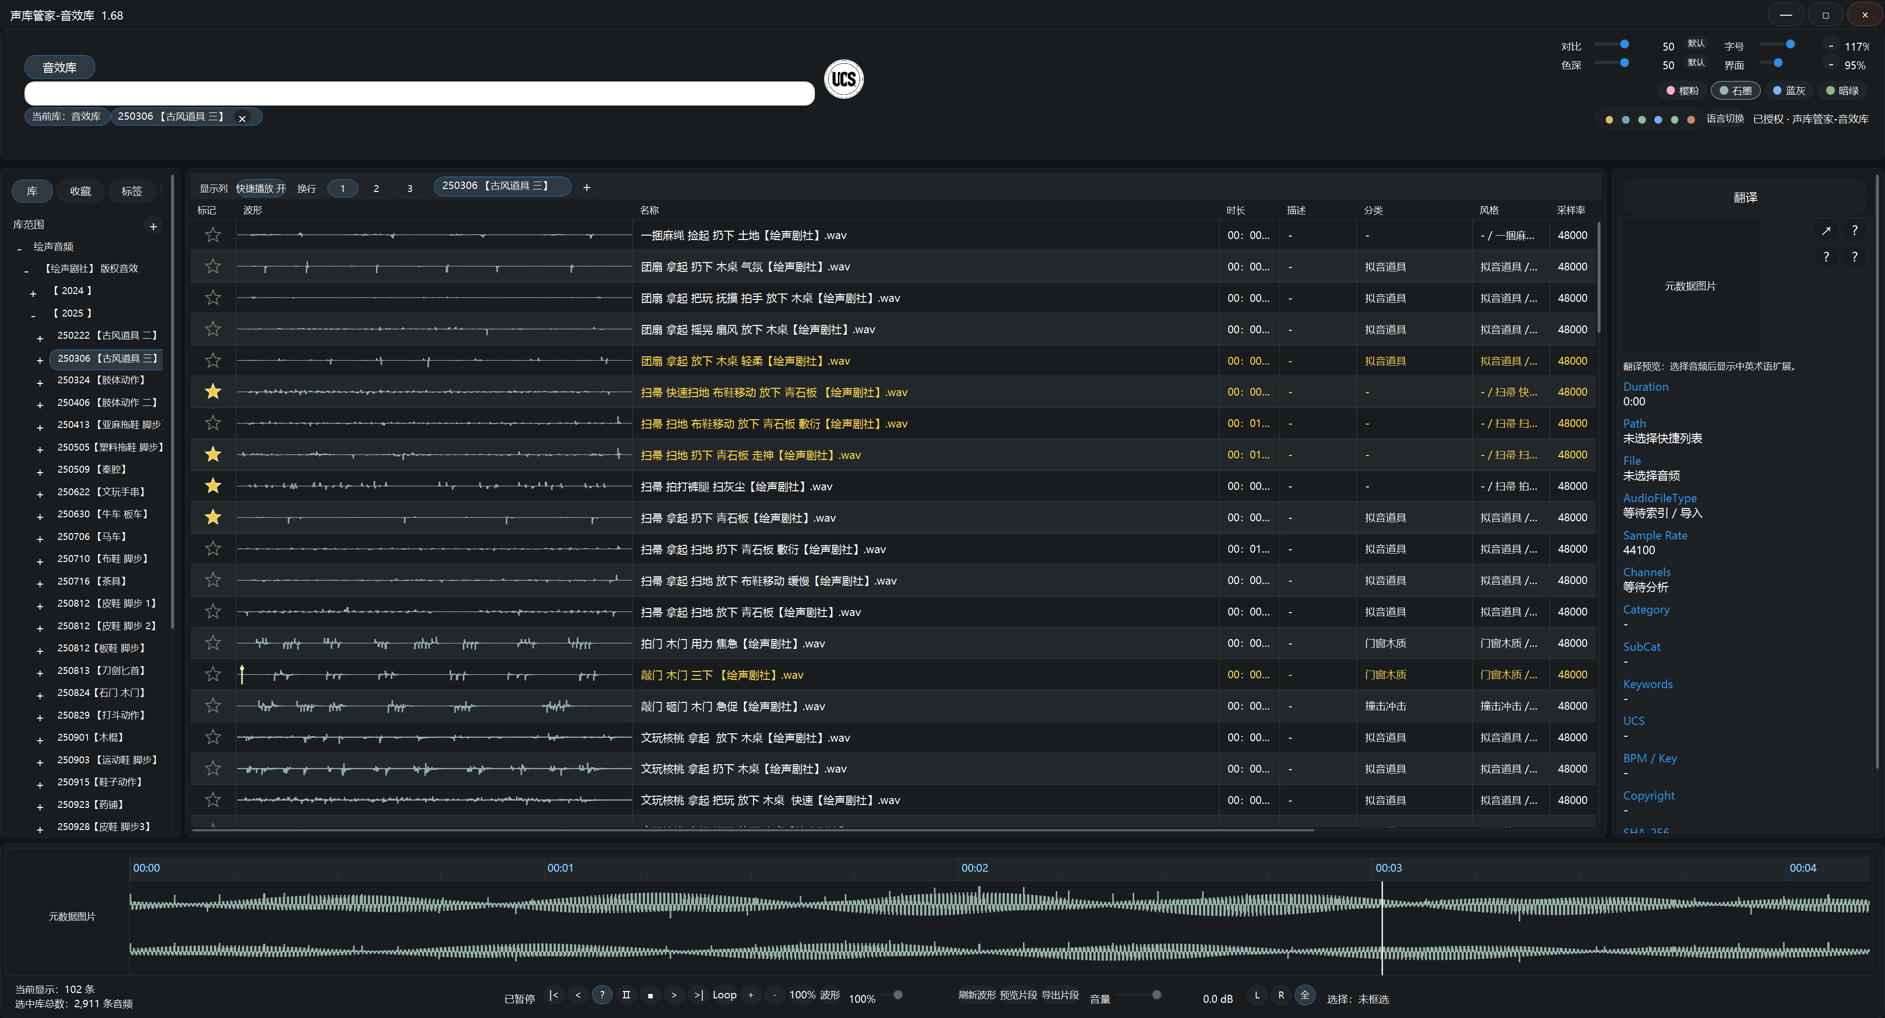Add a new list tab with plus icon
Viewport: 1885px width, 1018px height.
586,188
